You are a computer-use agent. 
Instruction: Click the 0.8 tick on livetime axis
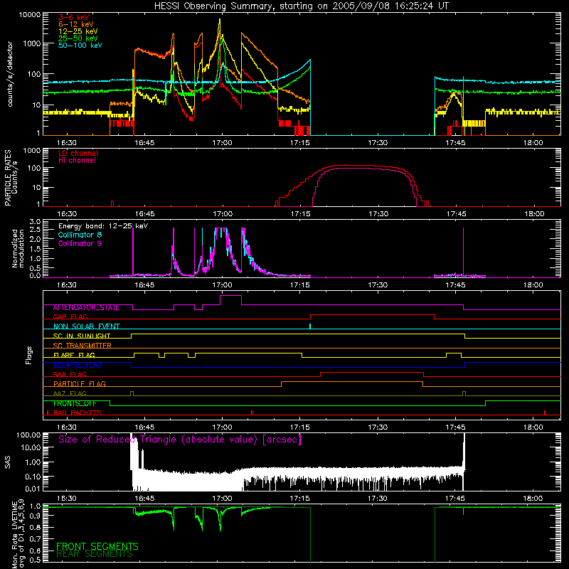tap(35, 528)
